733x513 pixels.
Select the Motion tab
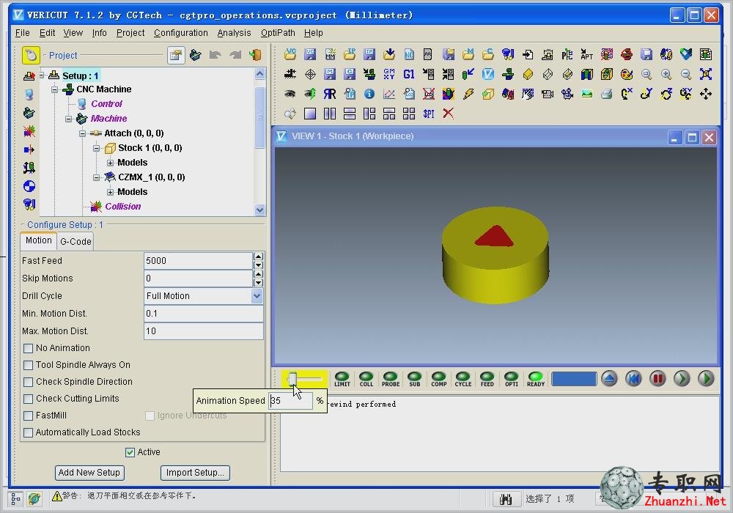pyautogui.click(x=39, y=240)
